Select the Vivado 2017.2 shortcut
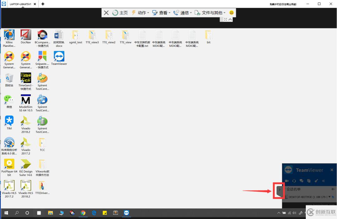The width and height of the screenshot is (337, 219). coord(26,146)
